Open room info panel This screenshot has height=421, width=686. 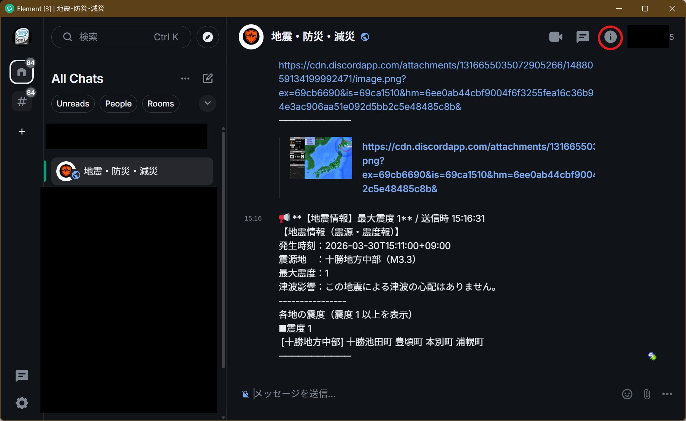pyautogui.click(x=610, y=37)
